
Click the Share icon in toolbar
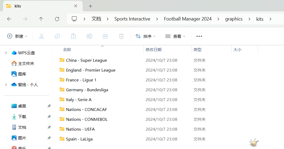tap(105, 36)
